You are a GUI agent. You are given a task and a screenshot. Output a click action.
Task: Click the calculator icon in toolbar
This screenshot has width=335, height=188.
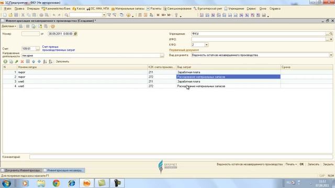140,15
